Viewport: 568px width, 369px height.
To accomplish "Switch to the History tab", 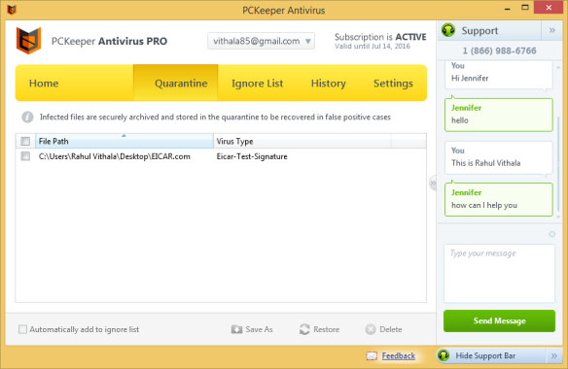I will tap(328, 84).
